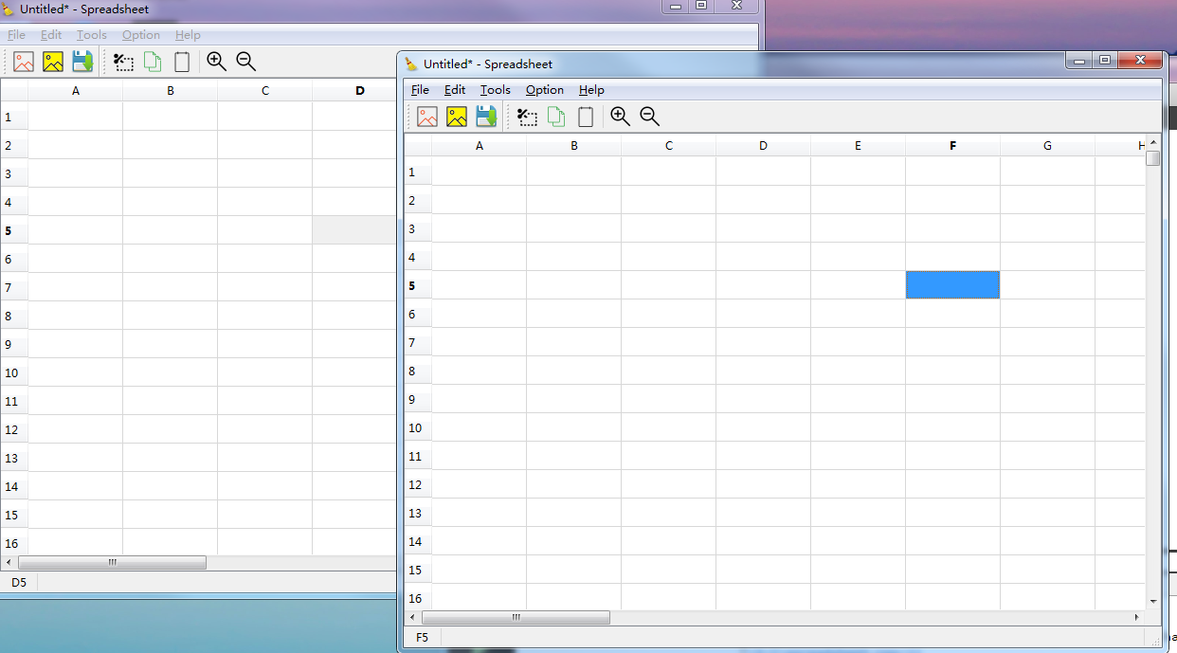The width and height of the screenshot is (1177, 653).
Task: Open the Option menu in background window
Action: coord(141,35)
